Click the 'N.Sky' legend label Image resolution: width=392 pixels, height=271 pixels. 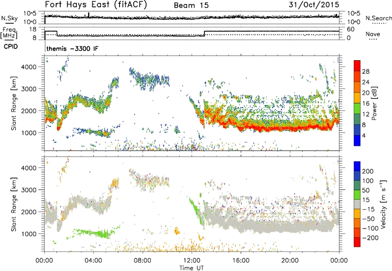coord(9,18)
